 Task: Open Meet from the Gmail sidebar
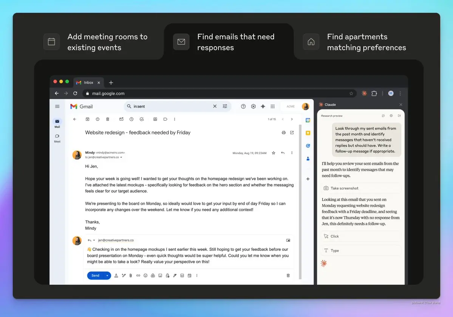57,136
